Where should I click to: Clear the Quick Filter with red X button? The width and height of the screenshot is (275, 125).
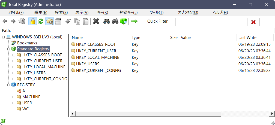coord(253,22)
